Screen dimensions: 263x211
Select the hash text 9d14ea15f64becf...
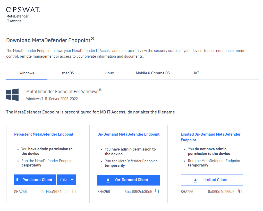[56, 192]
